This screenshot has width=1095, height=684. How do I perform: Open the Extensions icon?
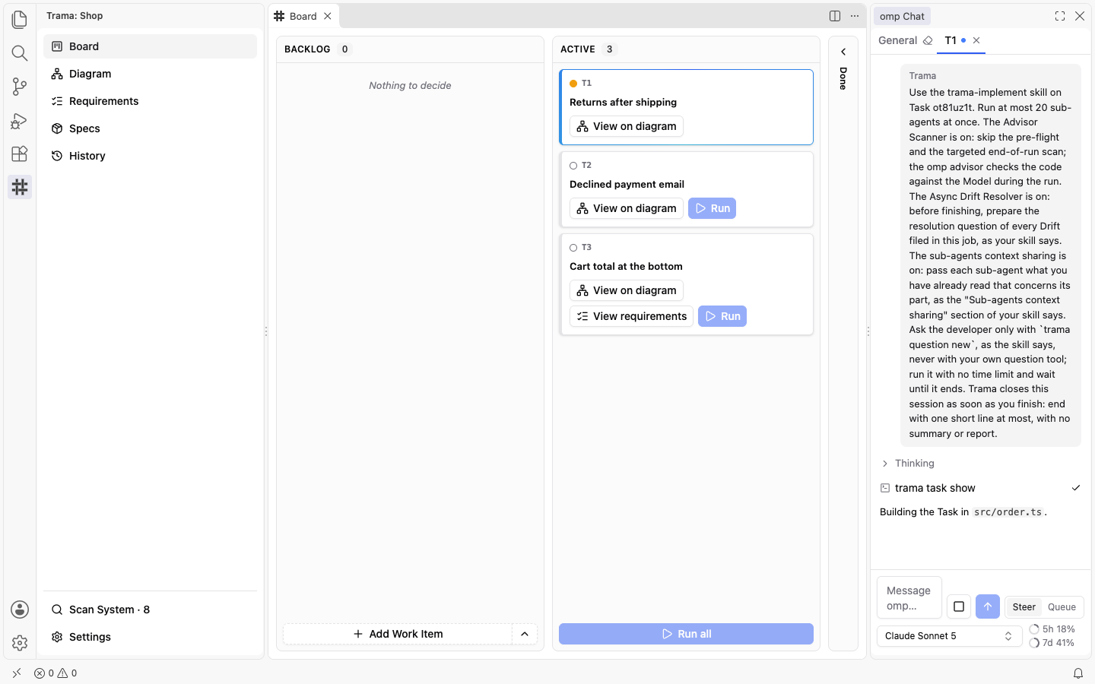(x=20, y=154)
